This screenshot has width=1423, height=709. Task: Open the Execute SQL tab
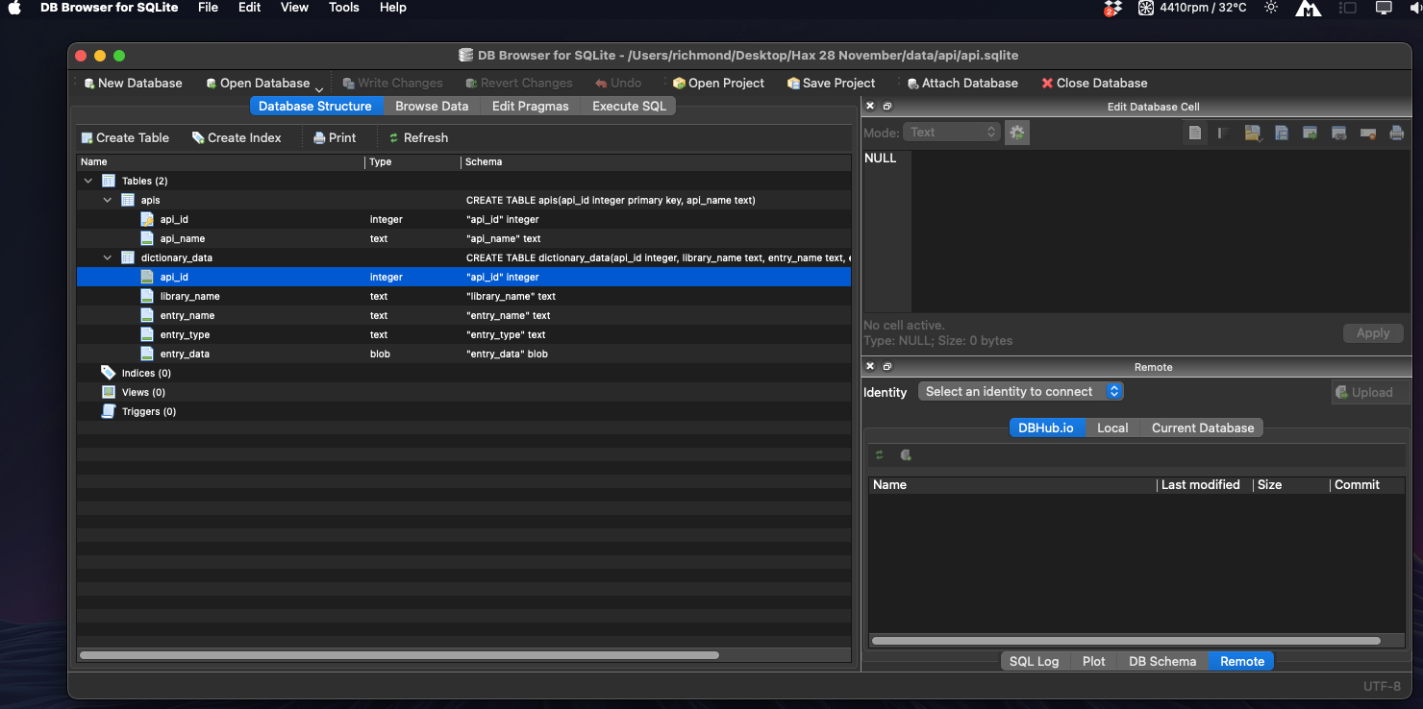tap(629, 106)
